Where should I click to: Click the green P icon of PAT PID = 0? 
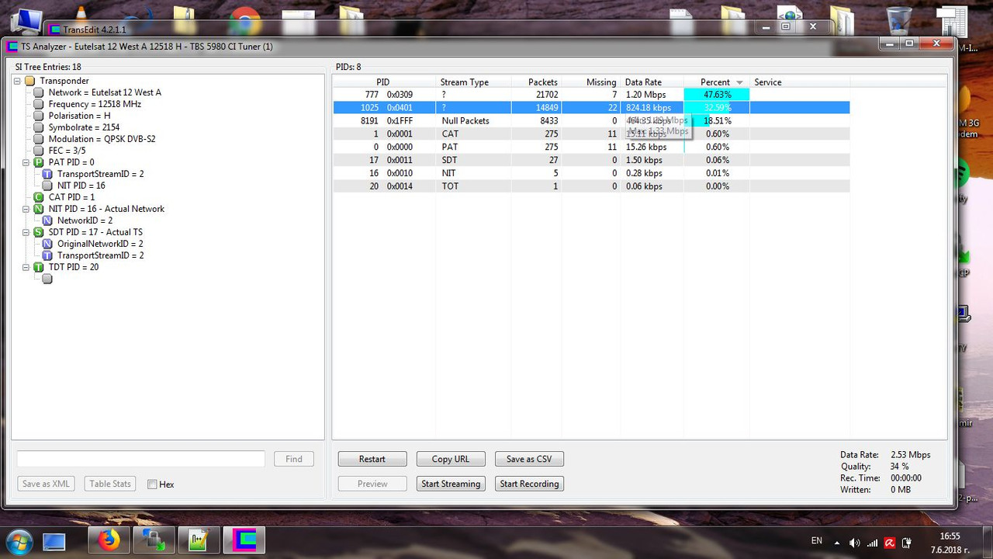(x=38, y=162)
